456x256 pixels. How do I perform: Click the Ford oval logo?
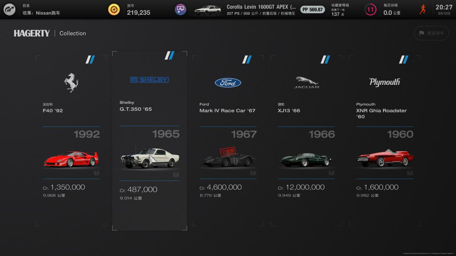point(228,83)
